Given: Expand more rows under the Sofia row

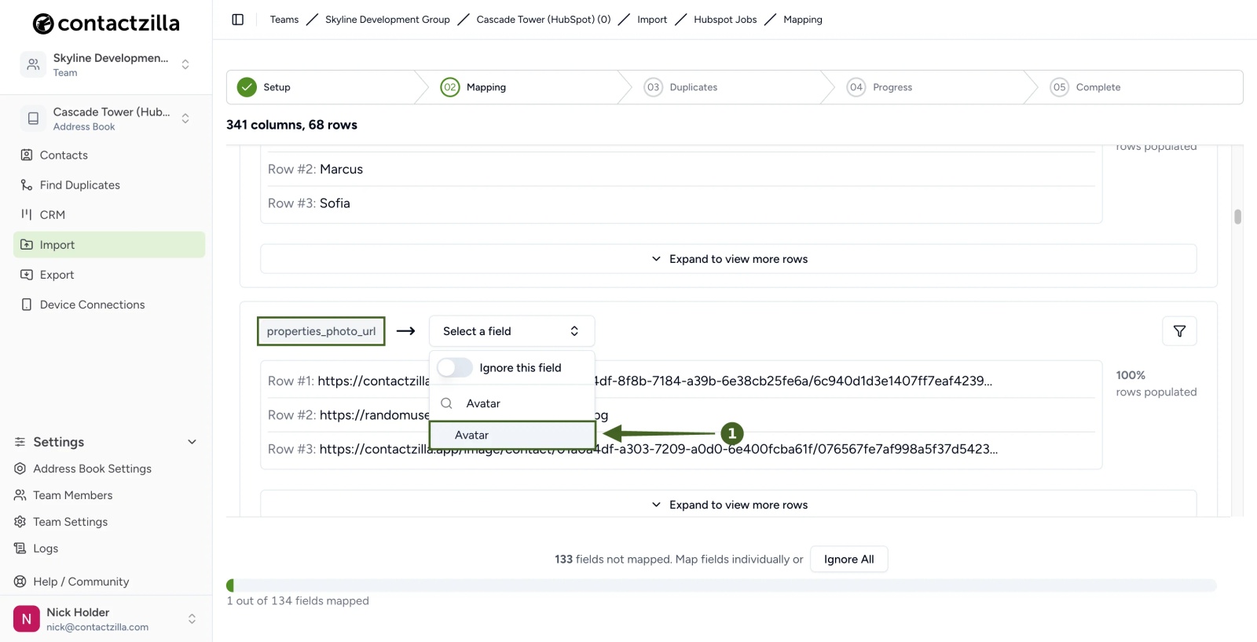Looking at the screenshot, I should (x=728, y=259).
